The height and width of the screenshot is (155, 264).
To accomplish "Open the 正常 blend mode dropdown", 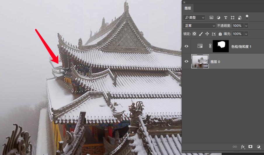I will point(199,26).
